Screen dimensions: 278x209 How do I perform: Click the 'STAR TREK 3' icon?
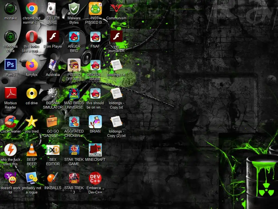coord(74,178)
